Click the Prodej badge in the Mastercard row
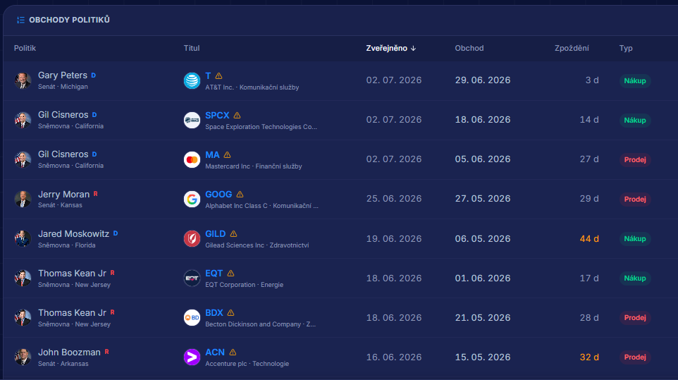This screenshot has width=678, height=380. pyautogui.click(x=635, y=160)
